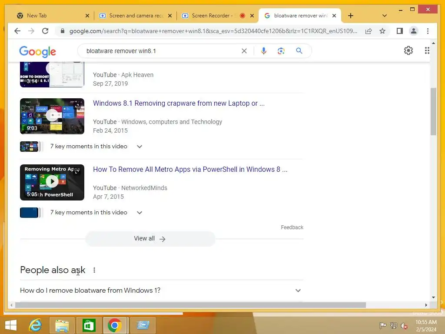Viewport: 445px width, 334px height.
Task: Clear the Google search box
Action: pyautogui.click(x=244, y=51)
